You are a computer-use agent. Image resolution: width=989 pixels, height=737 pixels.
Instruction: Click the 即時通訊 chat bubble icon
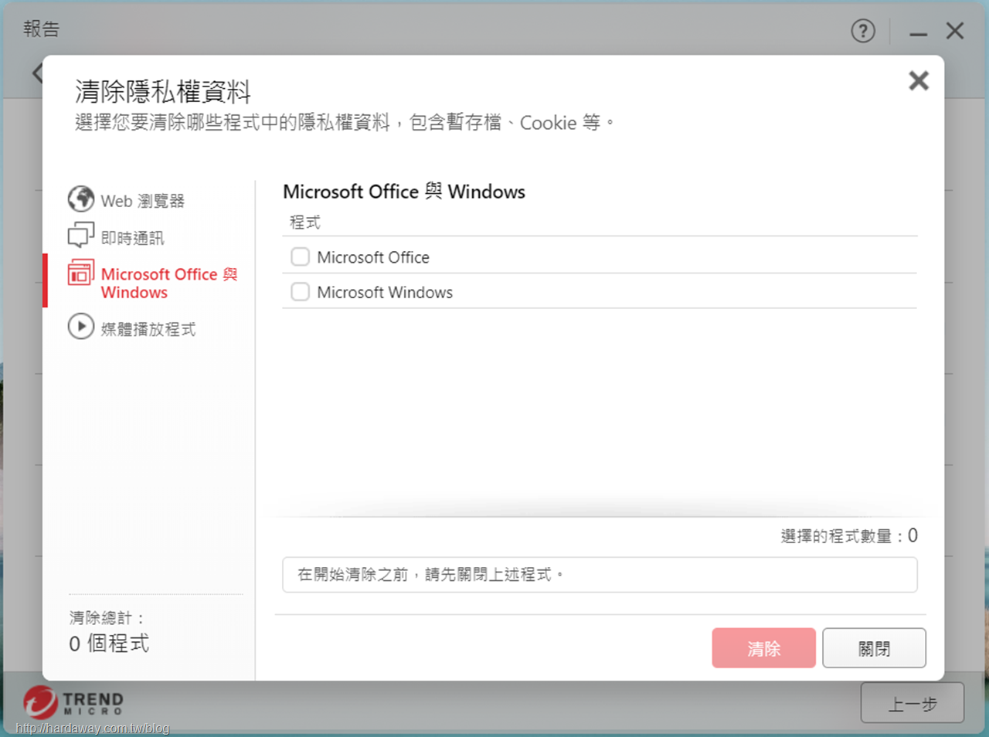[81, 235]
